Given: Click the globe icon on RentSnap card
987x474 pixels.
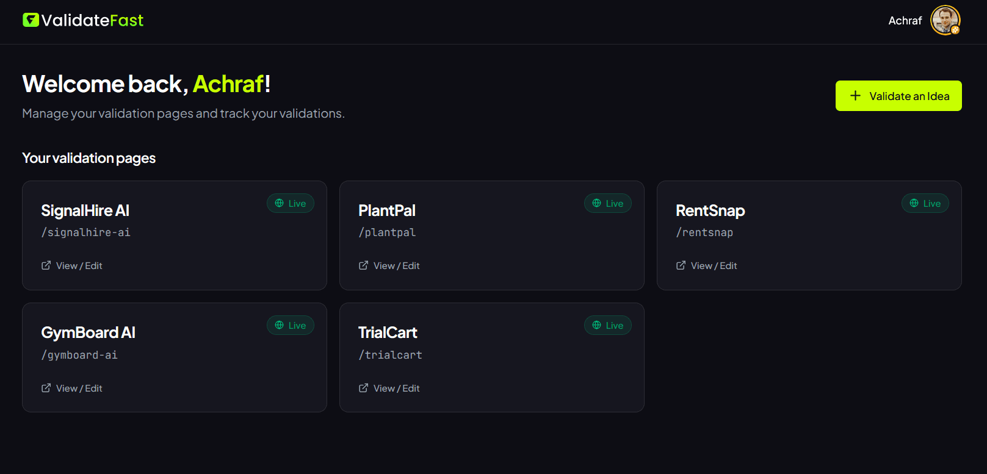Looking at the screenshot, I should click(x=914, y=203).
